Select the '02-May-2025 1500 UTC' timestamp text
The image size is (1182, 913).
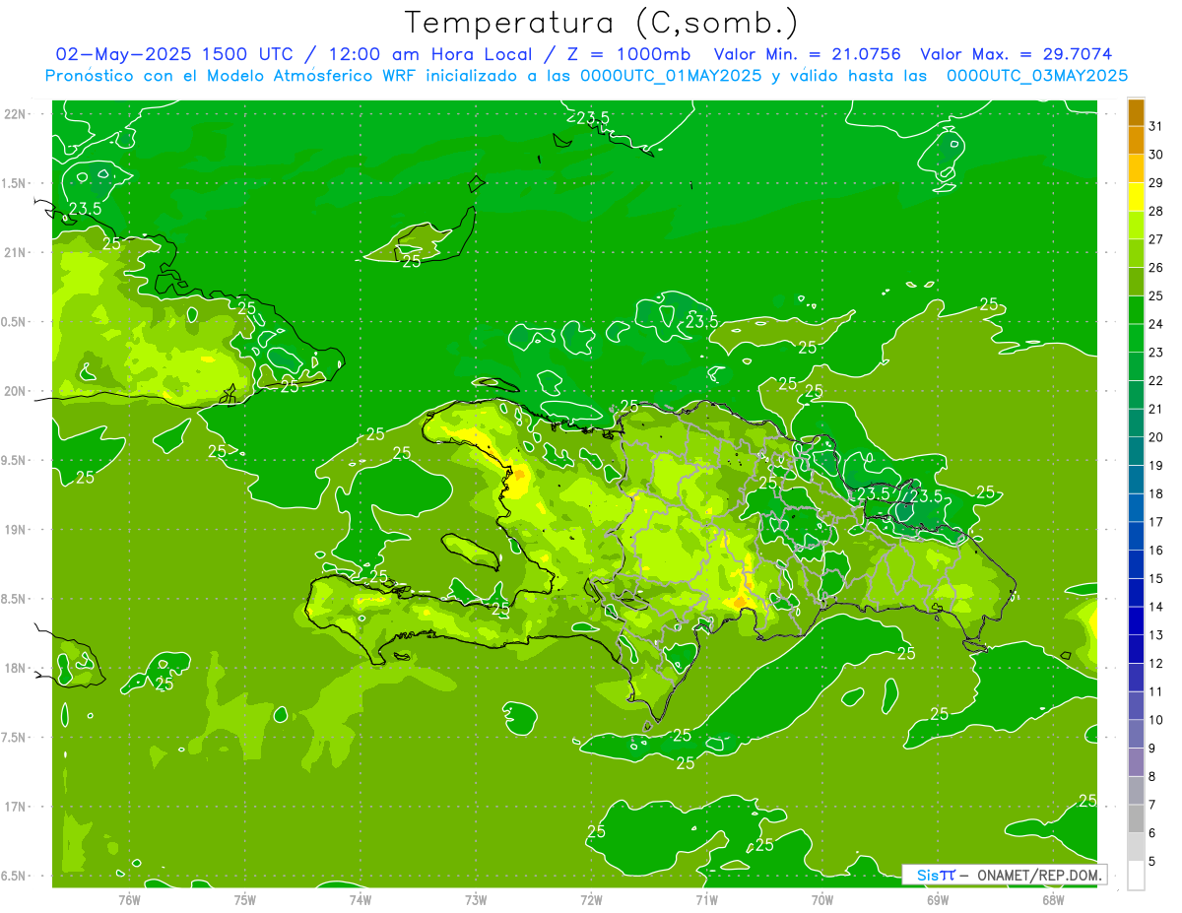click(x=172, y=54)
